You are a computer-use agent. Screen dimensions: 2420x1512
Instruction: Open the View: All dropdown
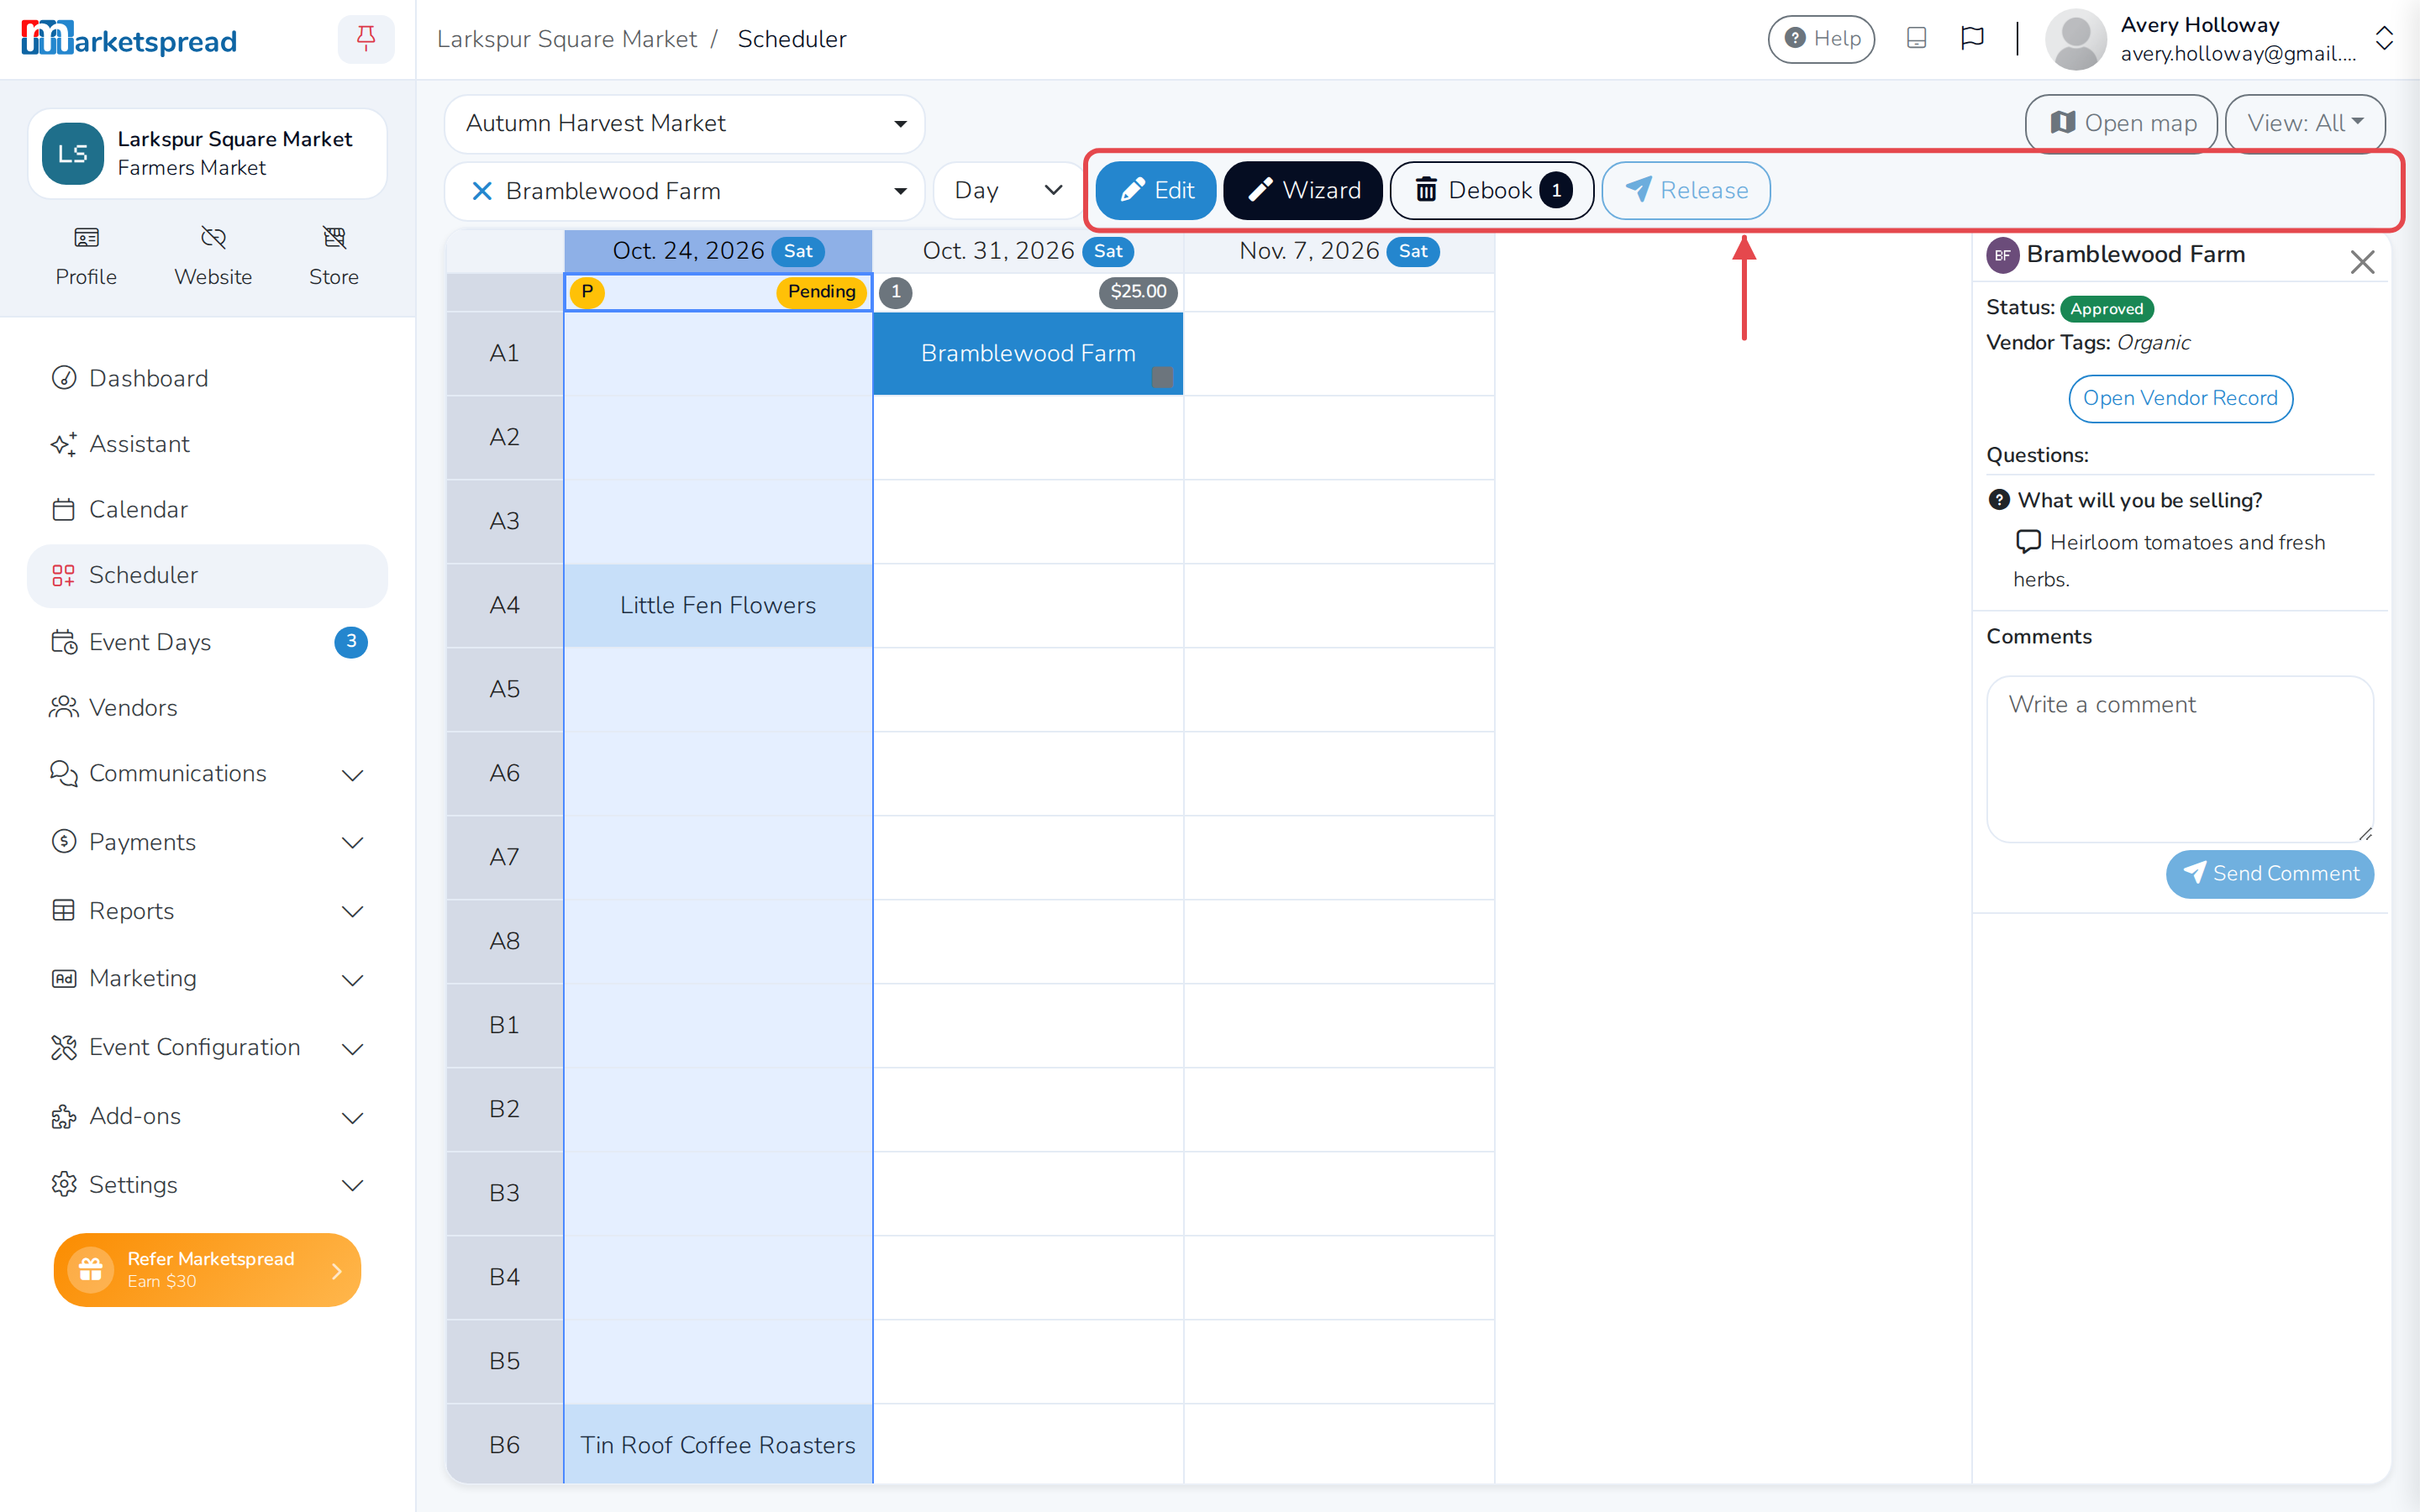click(2305, 124)
